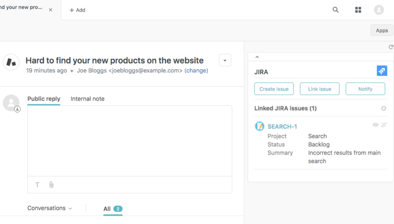This screenshot has width=394, height=224.
Task: Open the ticket options dropdown arrow
Action: [225, 60]
